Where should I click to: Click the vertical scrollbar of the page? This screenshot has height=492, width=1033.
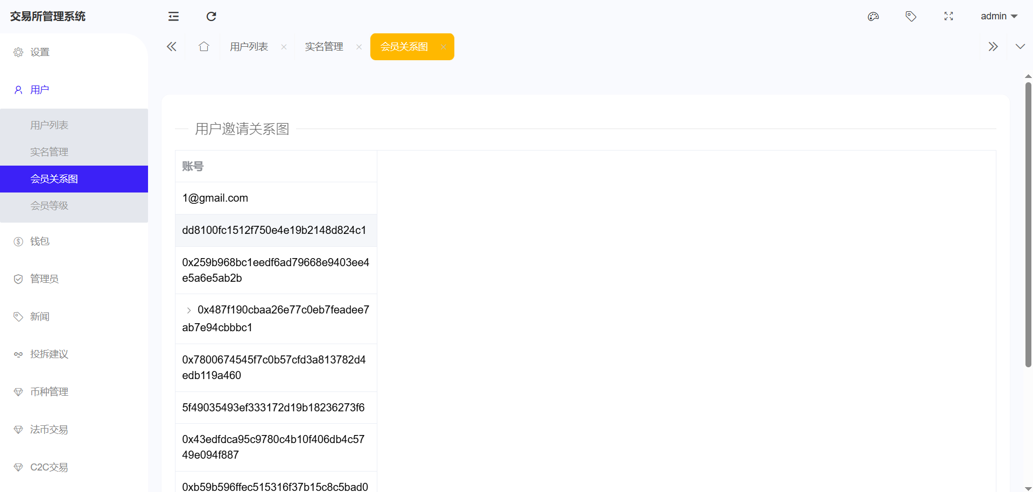1028,226
